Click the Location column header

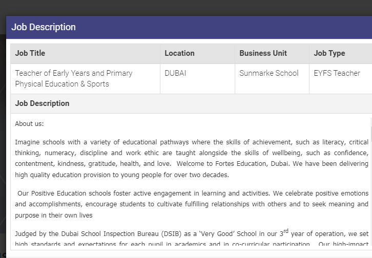179,53
